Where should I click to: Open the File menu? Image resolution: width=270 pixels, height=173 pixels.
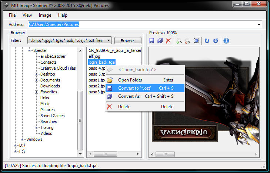12,15
